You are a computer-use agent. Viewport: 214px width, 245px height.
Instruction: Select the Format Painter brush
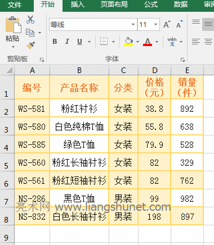30,45
